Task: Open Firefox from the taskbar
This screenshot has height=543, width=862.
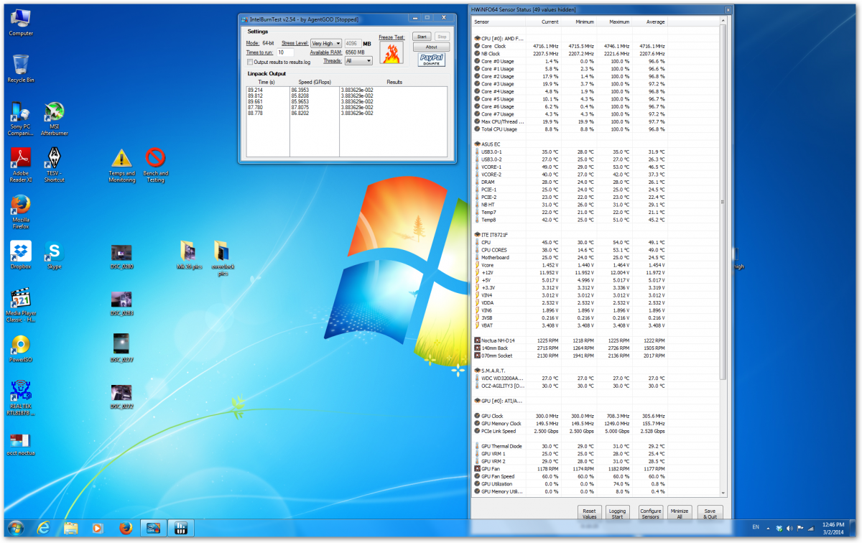Action: click(x=126, y=529)
